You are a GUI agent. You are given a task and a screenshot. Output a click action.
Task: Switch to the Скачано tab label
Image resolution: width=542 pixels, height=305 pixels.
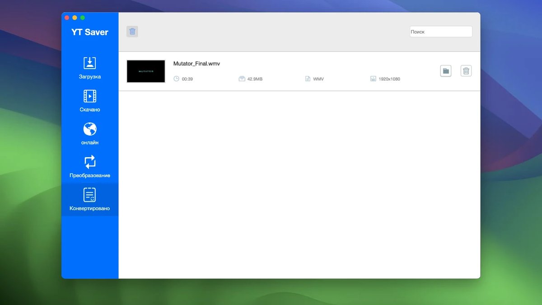tap(90, 110)
